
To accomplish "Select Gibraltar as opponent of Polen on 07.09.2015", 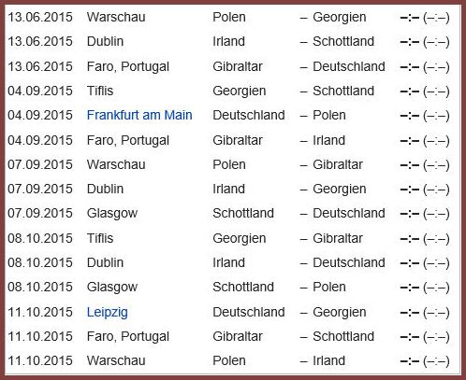I will [338, 164].
